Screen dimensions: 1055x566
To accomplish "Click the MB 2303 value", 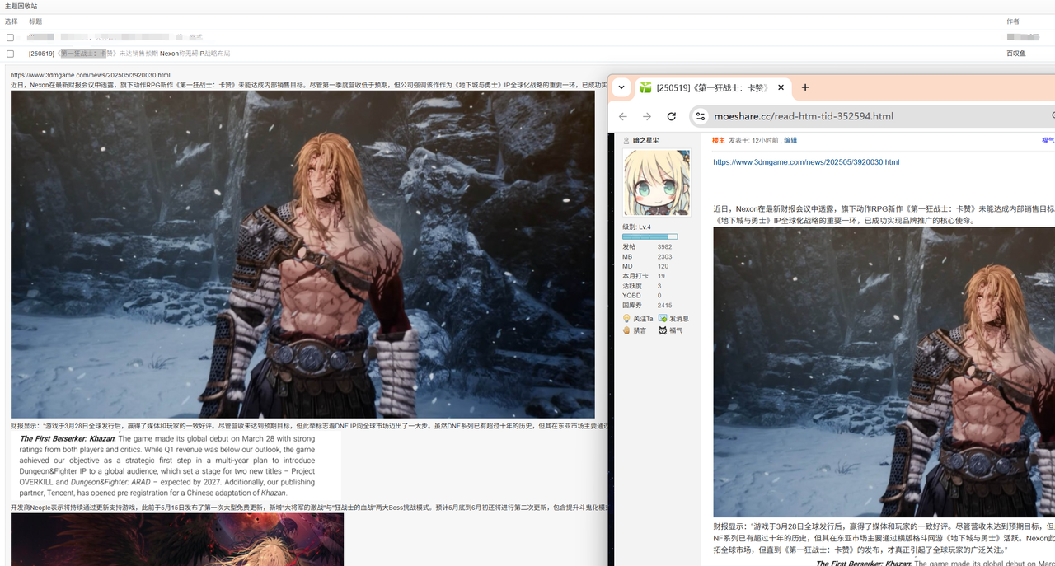I will click(664, 257).
